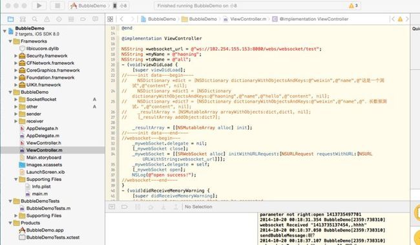420x245 pixels.
Task: Expand the SocketRocket folder
Action: click(x=16, y=100)
